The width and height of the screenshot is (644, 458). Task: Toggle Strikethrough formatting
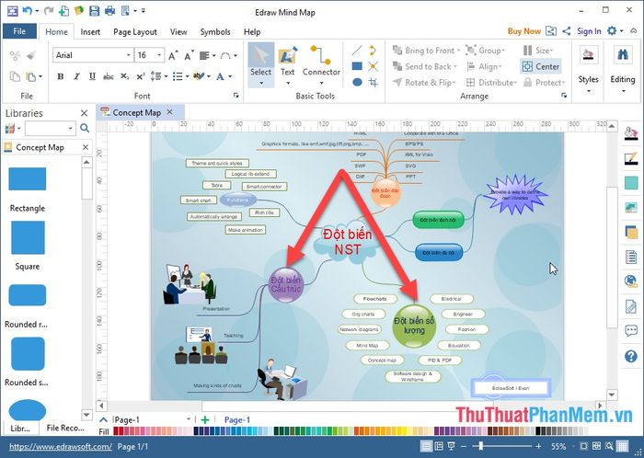(x=109, y=76)
